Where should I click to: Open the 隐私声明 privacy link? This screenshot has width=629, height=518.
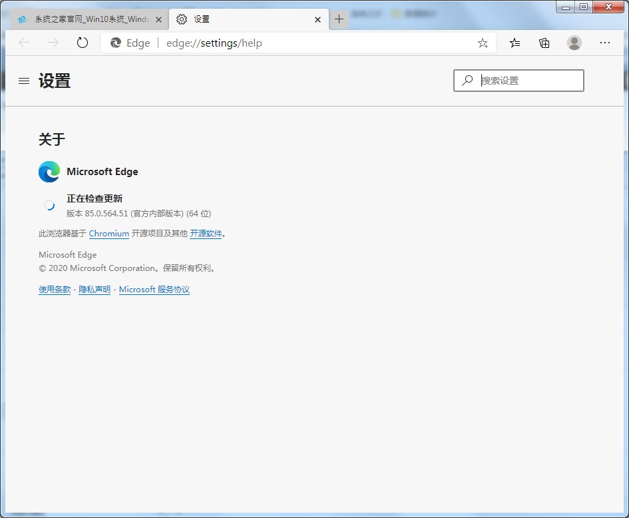pyautogui.click(x=95, y=290)
